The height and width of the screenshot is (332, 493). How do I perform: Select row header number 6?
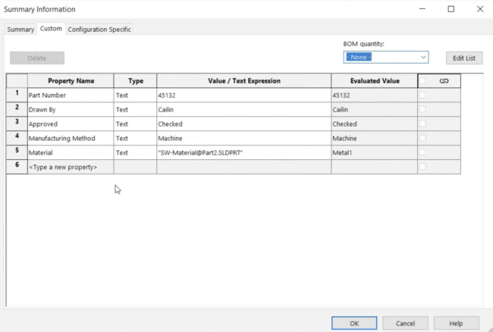click(17, 167)
